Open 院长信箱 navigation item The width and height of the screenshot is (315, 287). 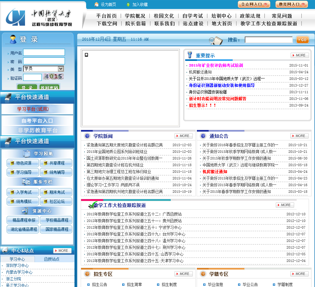135,23
